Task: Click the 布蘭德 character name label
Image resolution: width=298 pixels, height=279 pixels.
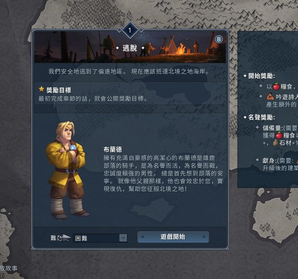Action: (x=113, y=150)
